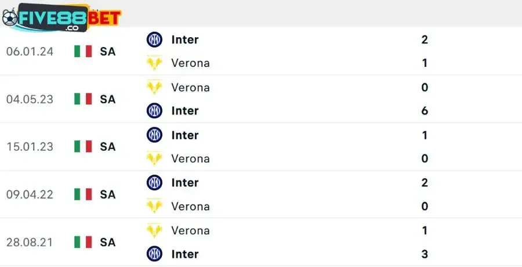Click Inter crest in 04.05.23 match
The height and width of the screenshot is (267, 522).
[x=154, y=110]
